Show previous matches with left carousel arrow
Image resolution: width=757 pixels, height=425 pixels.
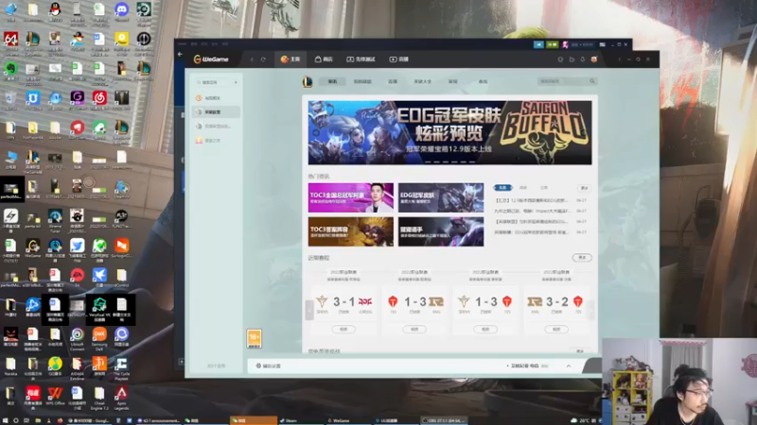point(309,310)
